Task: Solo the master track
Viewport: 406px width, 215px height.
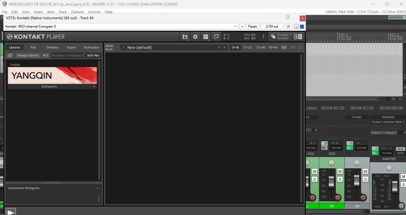Action: [404, 185]
